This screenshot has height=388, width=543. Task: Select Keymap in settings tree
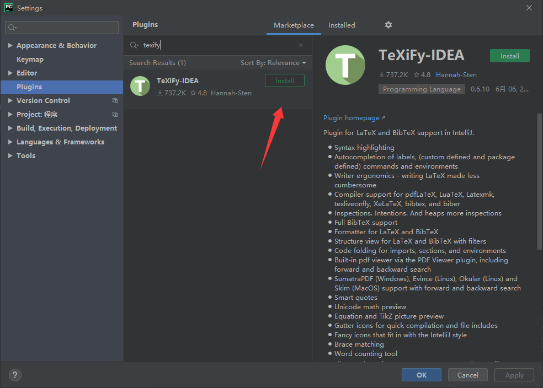[x=30, y=59]
